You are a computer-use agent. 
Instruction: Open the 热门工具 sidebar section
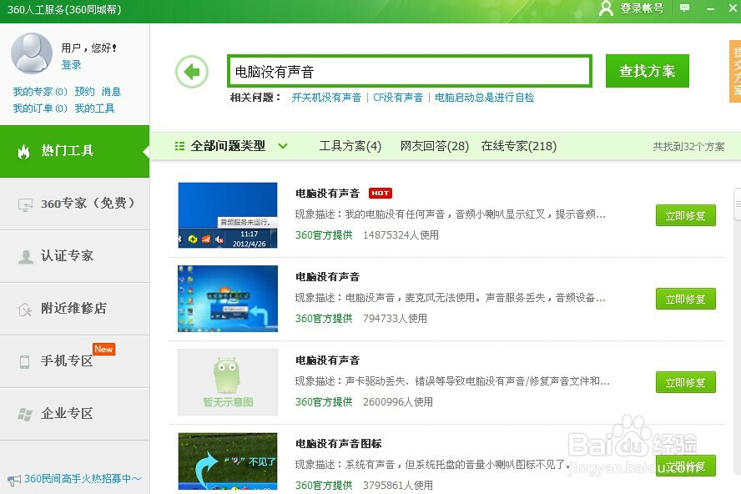pos(74,151)
